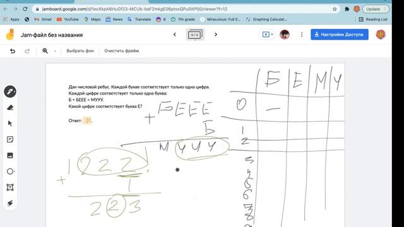Image resolution: width=404 pixels, height=227 pixels.
Task: Expand the zoom level dropdown arrow
Action: click(x=55, y=51)
